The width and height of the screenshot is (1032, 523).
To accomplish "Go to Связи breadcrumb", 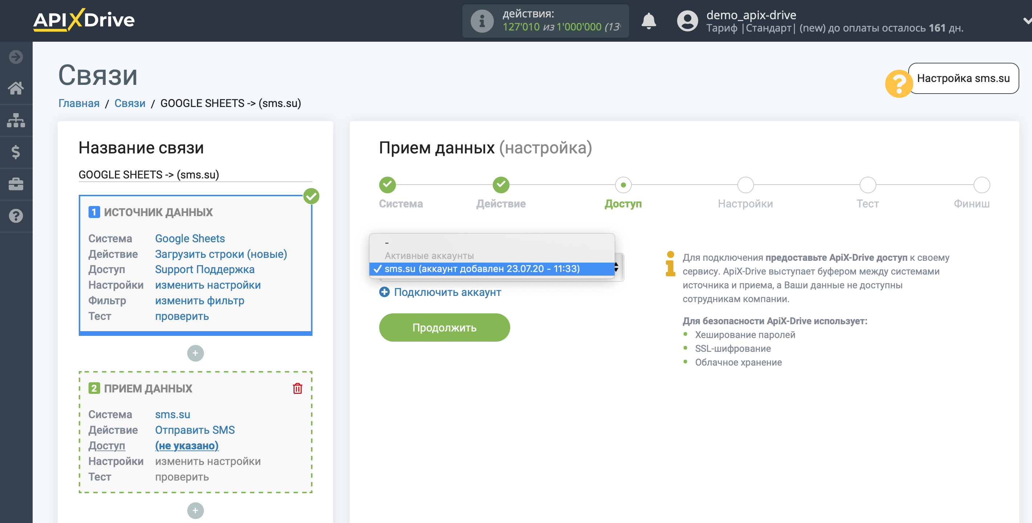I will click(x=130, y=103).
